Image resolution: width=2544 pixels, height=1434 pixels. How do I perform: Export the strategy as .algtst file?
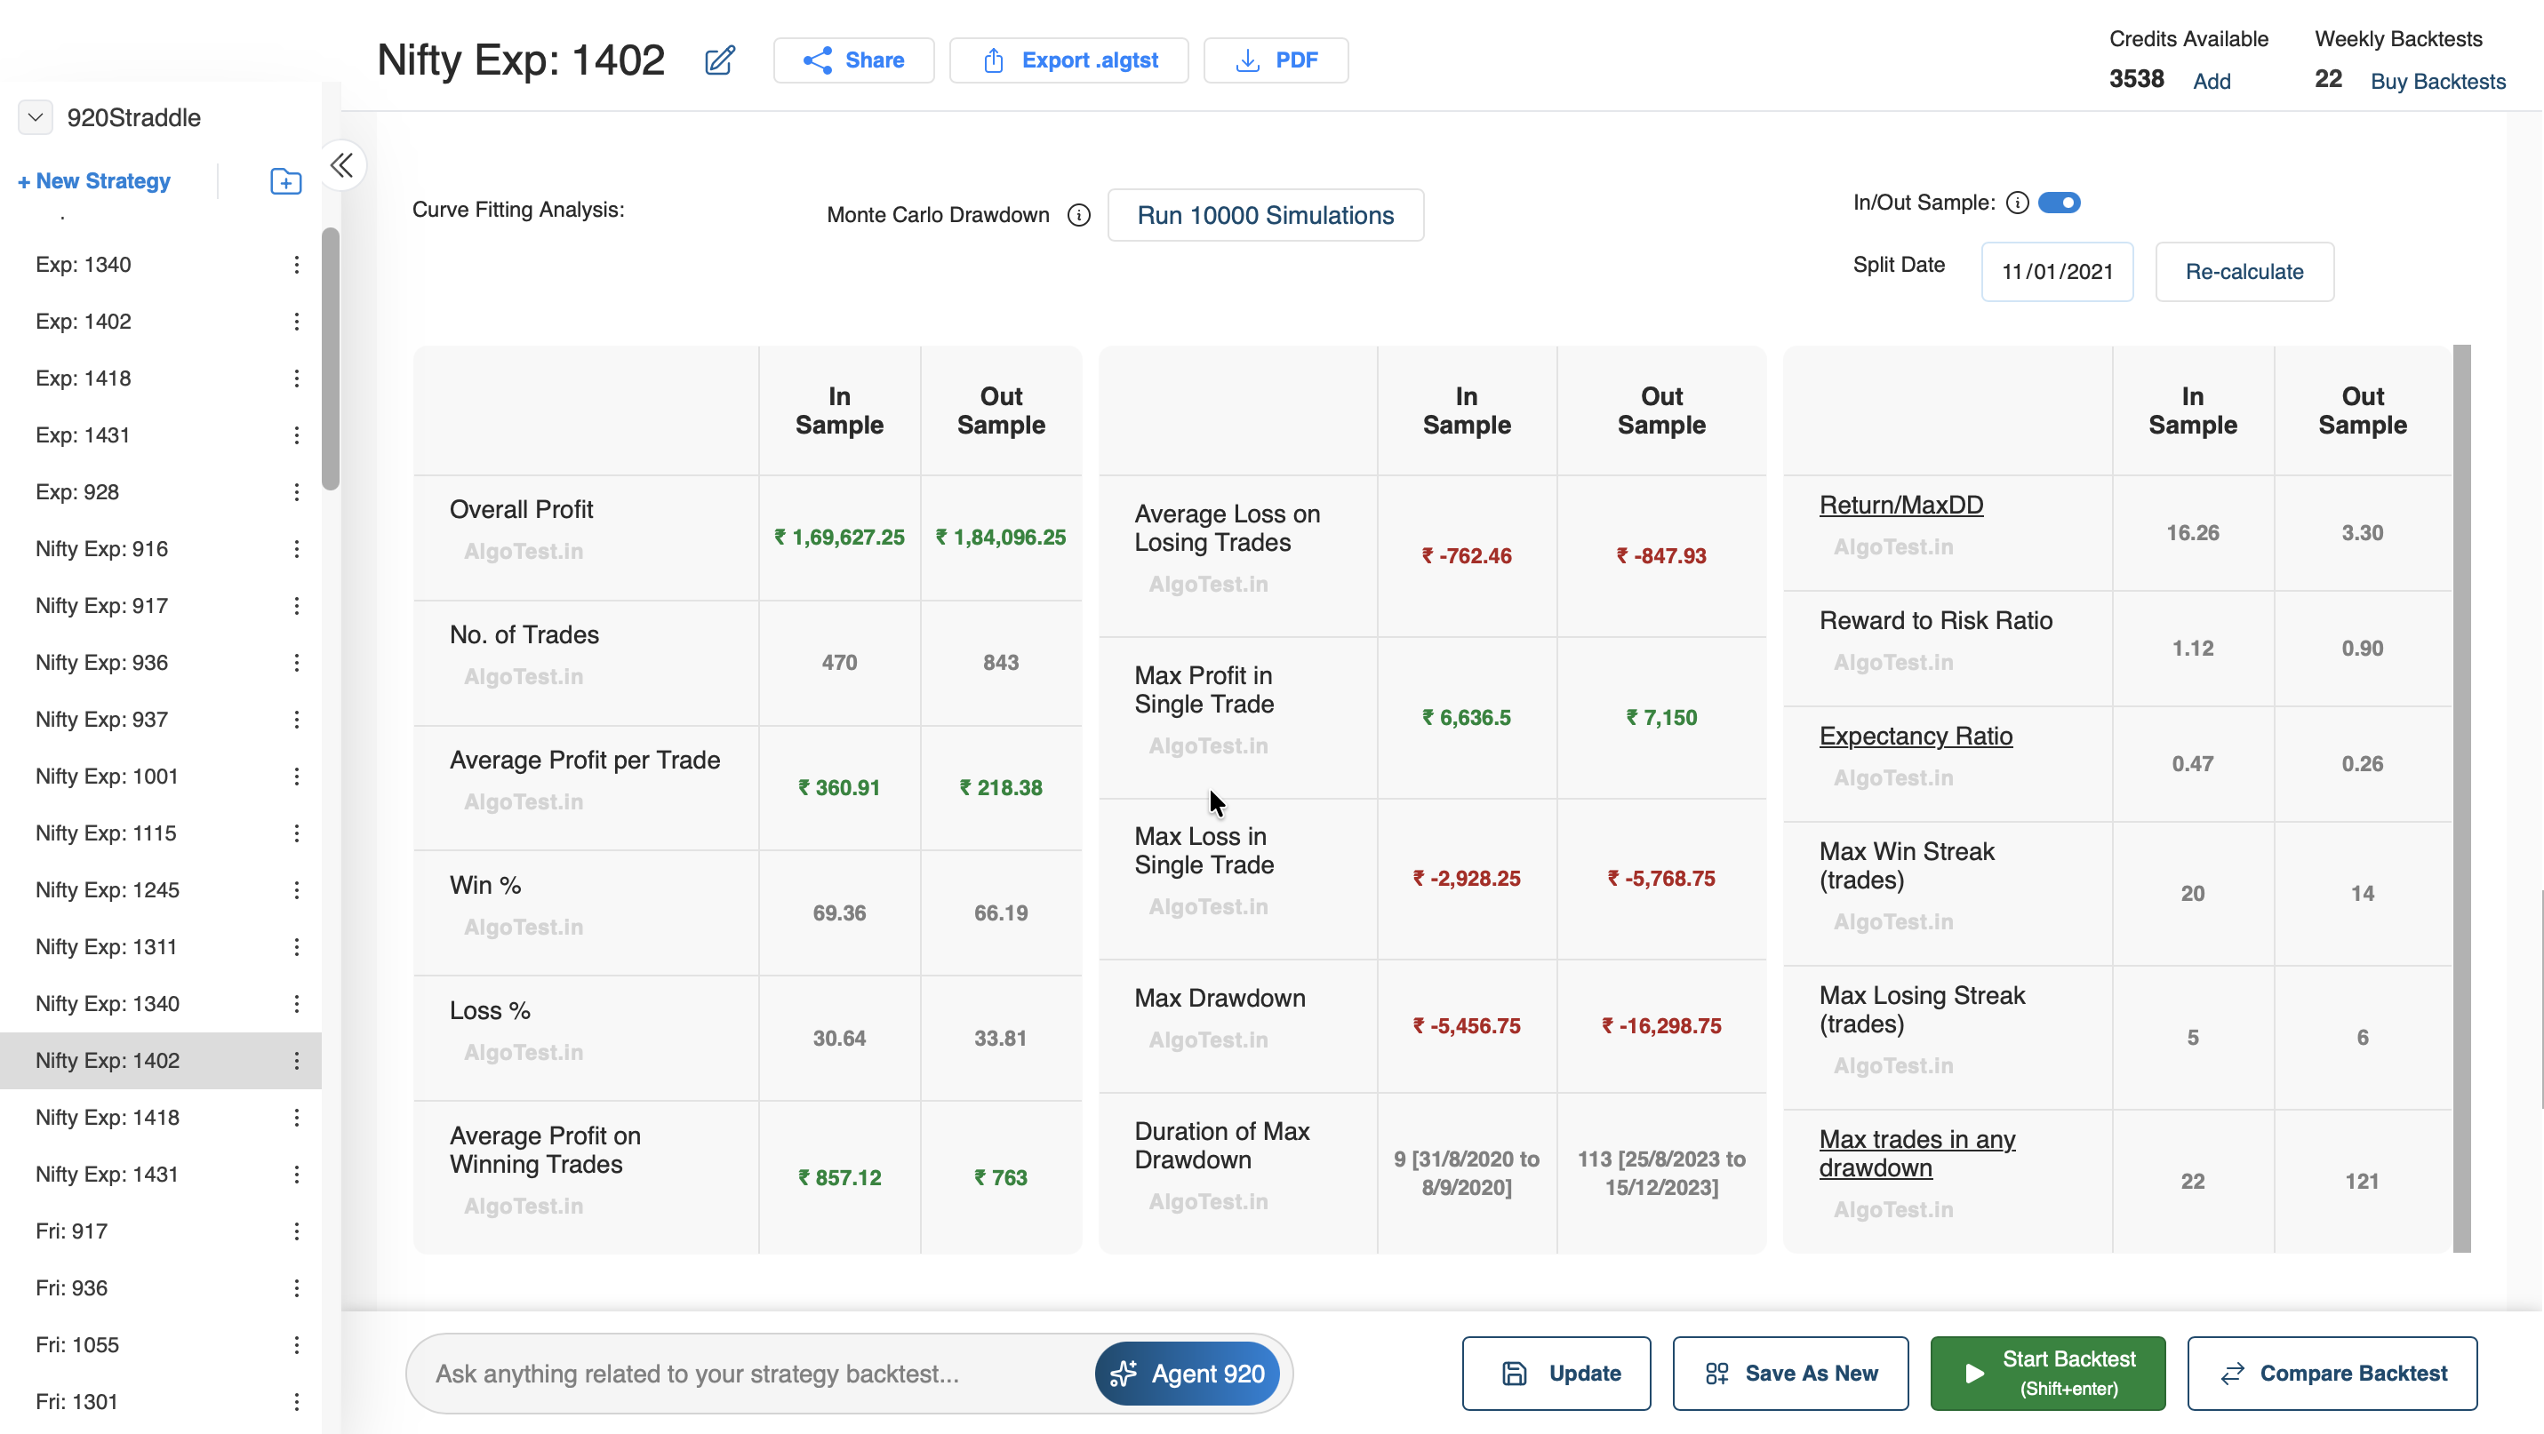(1068, 60)
